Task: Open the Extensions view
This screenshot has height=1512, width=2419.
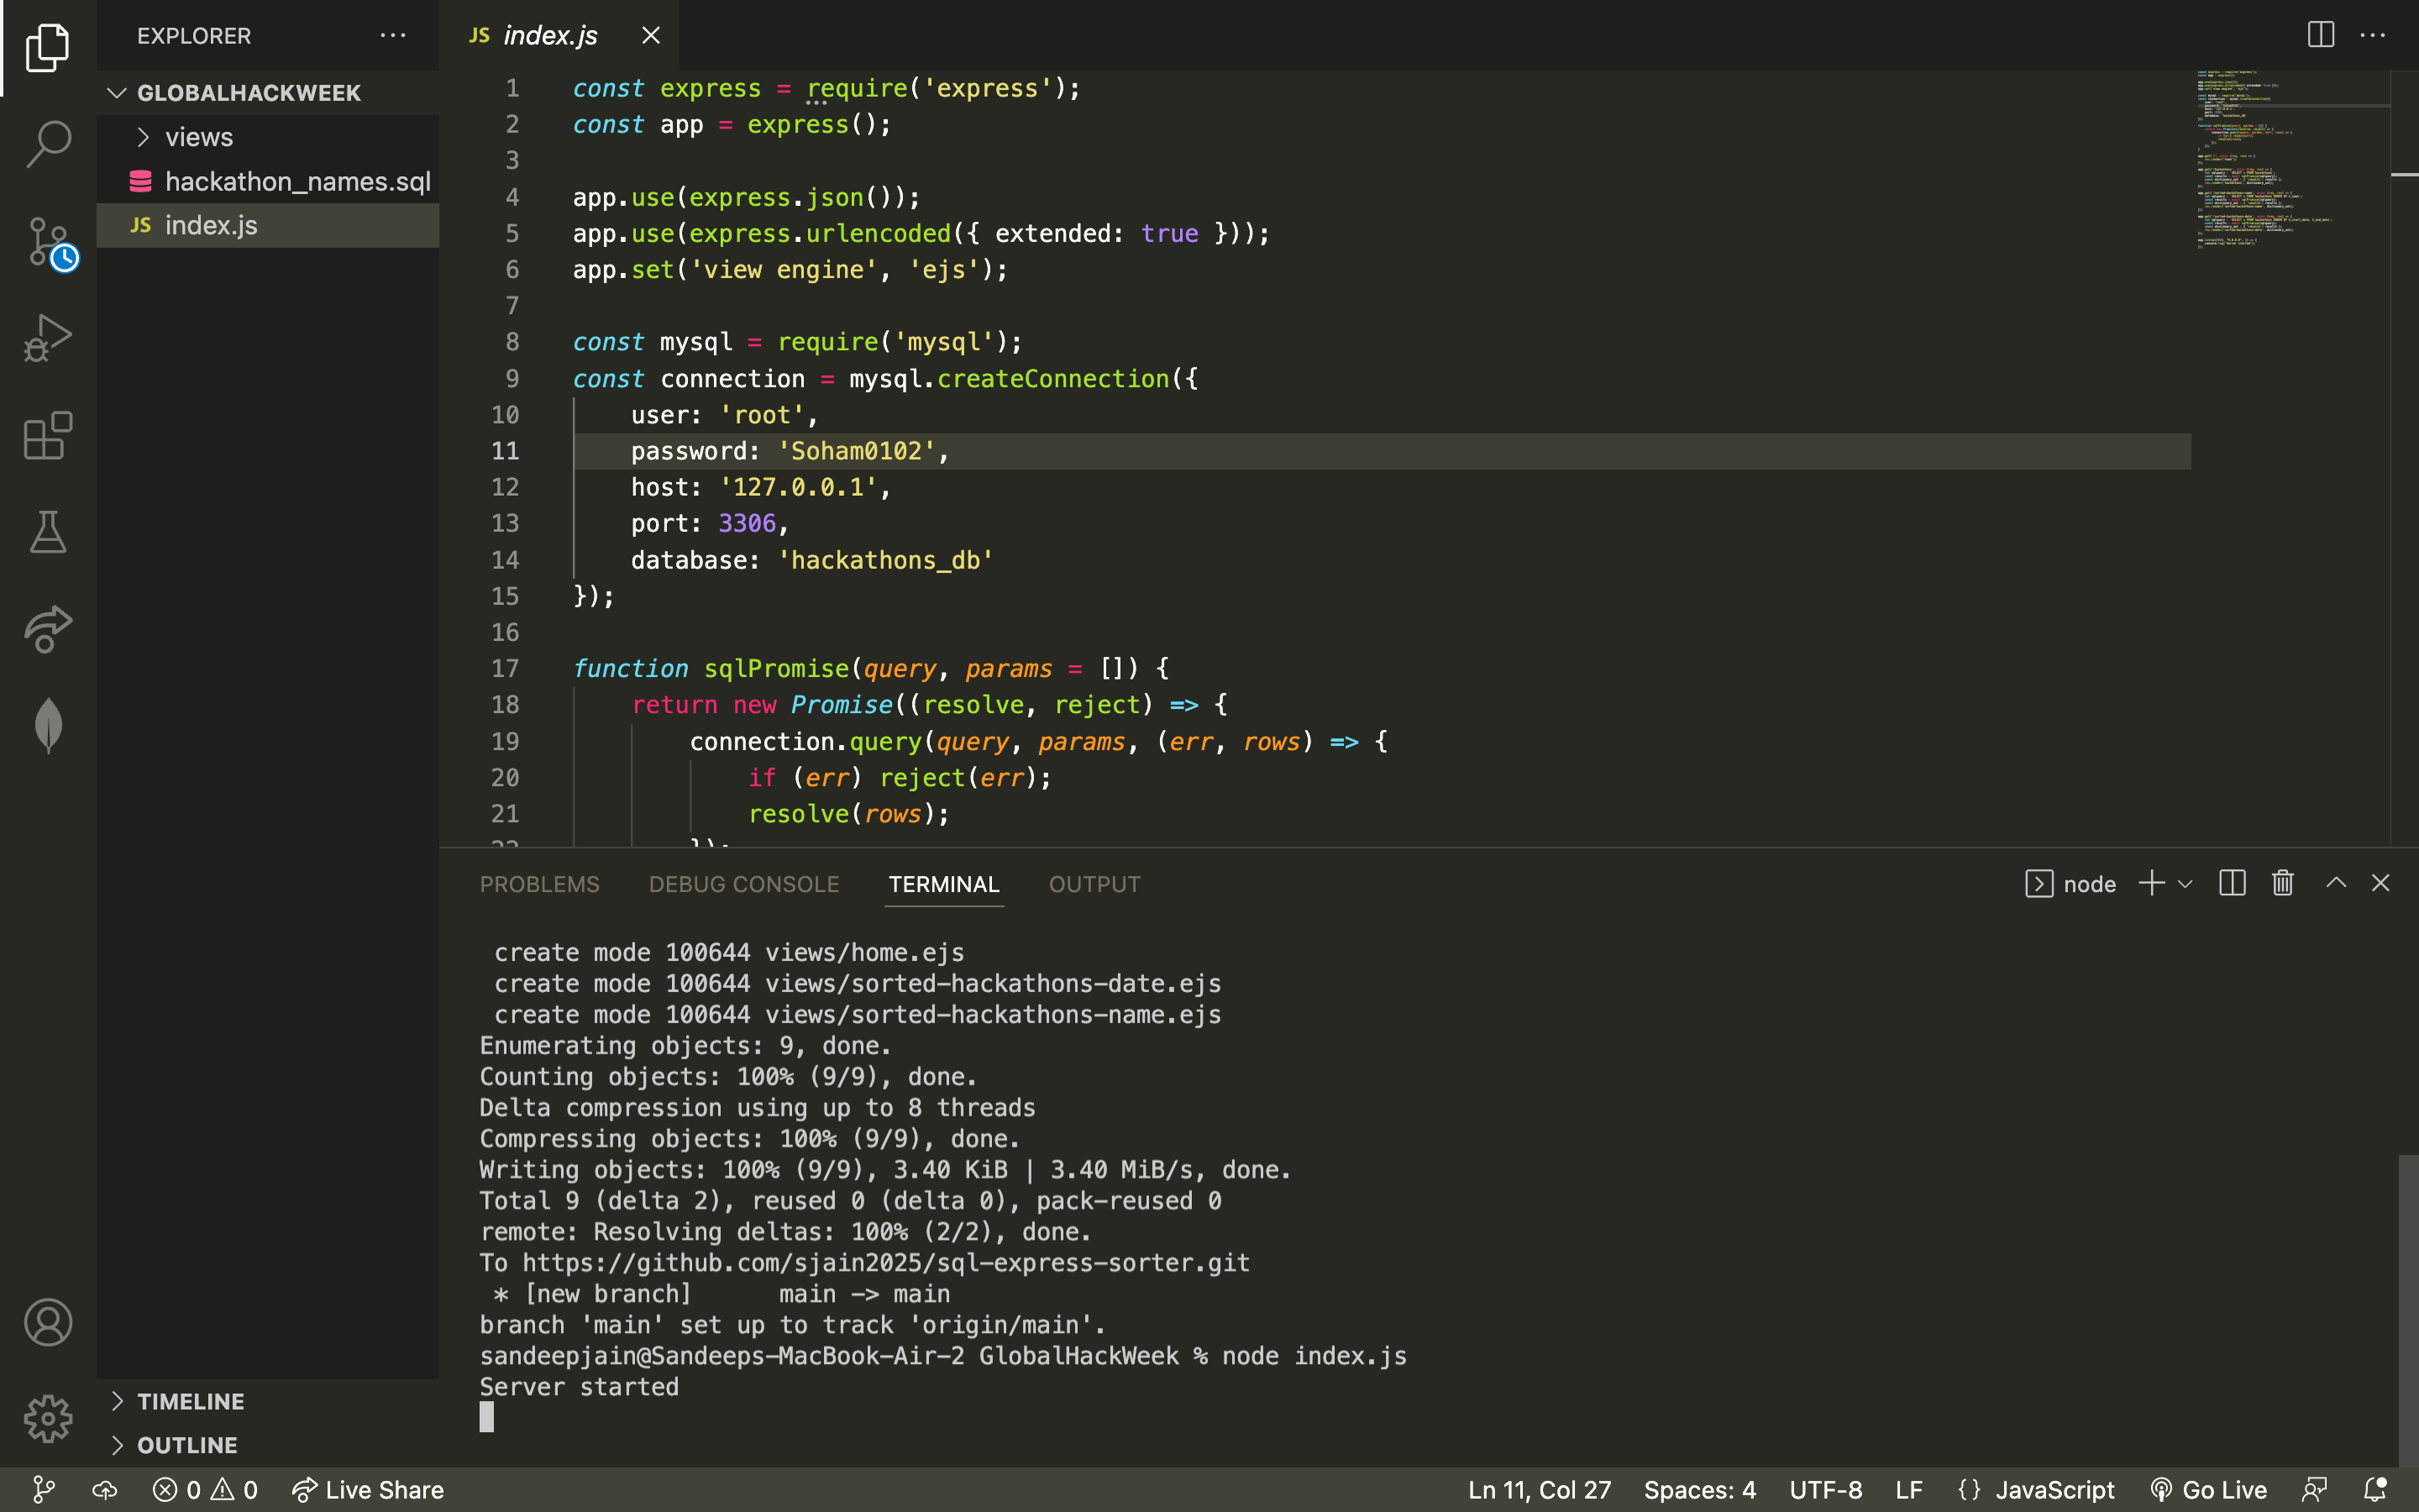Action: click(48, 436)
